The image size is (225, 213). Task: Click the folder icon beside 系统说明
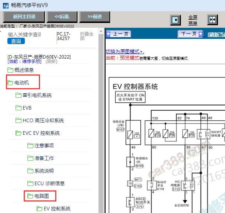30,171
